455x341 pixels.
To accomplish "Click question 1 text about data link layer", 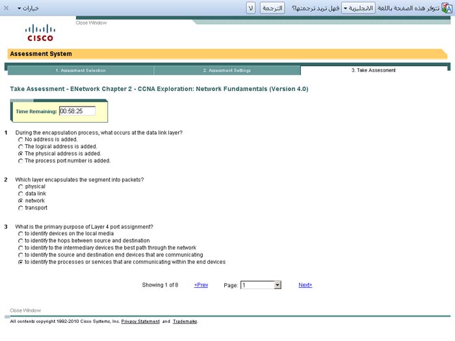I will click(x=99, y=133).
